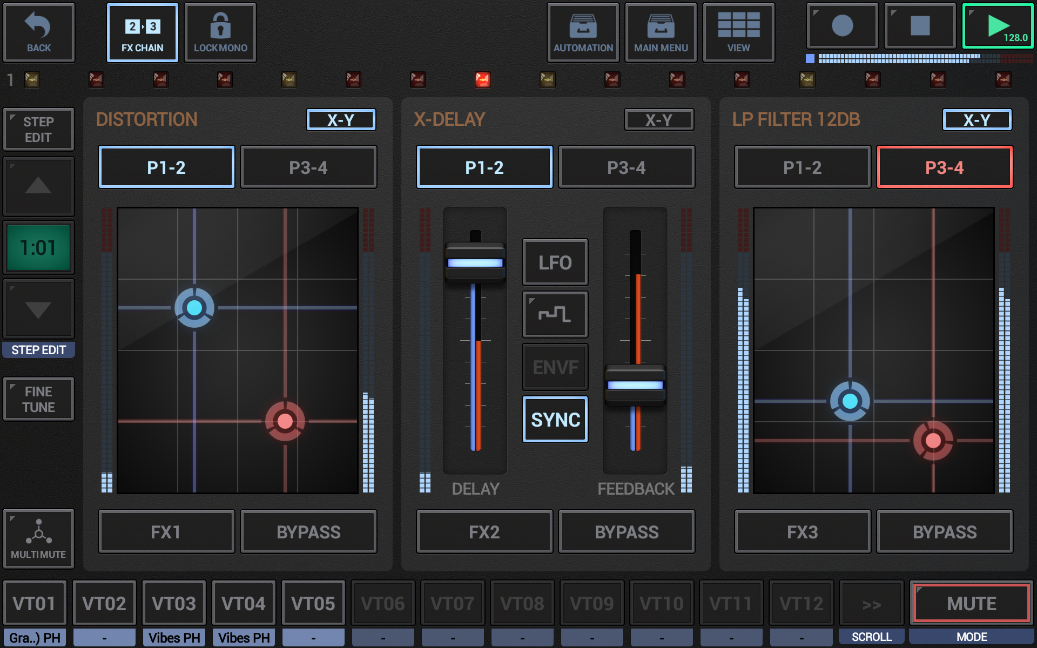Select track VT03 Vibes PH

[x=174, y=603]
